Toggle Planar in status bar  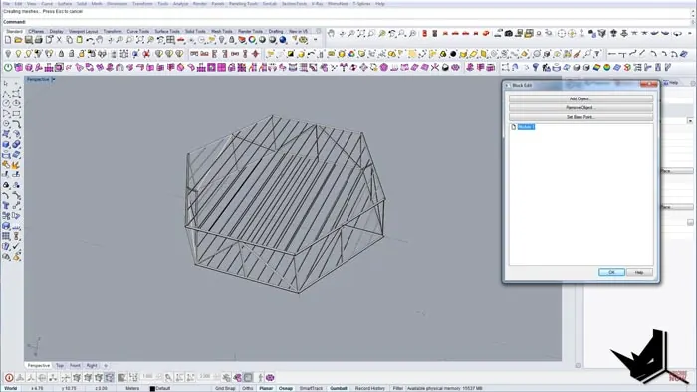(266, 388)
